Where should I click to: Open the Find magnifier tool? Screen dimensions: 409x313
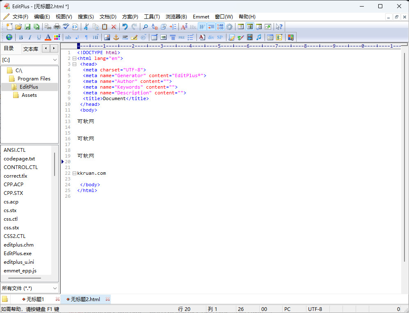(145, 27)
